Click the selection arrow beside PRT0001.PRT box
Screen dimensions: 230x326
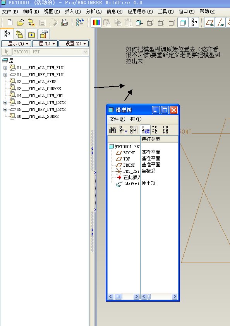point(7,52)
